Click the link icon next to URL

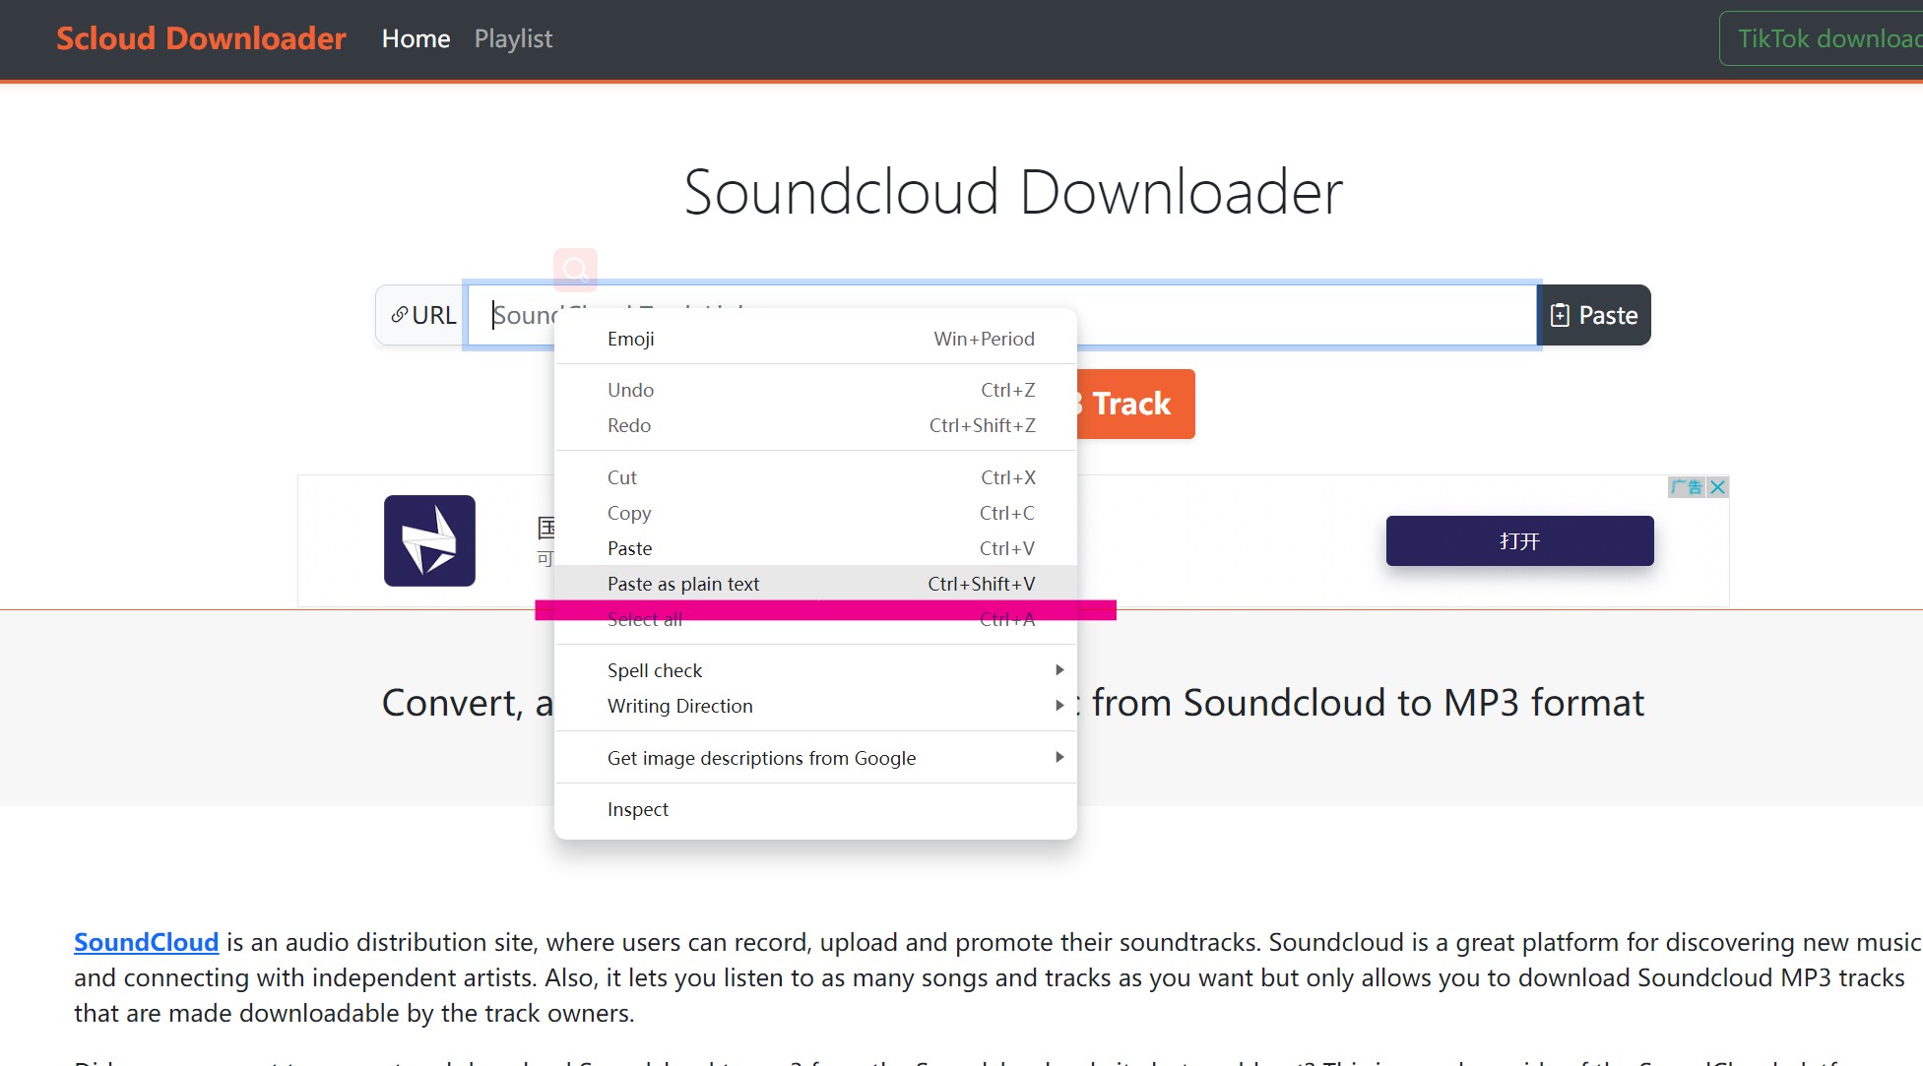[x=399, y=315]
